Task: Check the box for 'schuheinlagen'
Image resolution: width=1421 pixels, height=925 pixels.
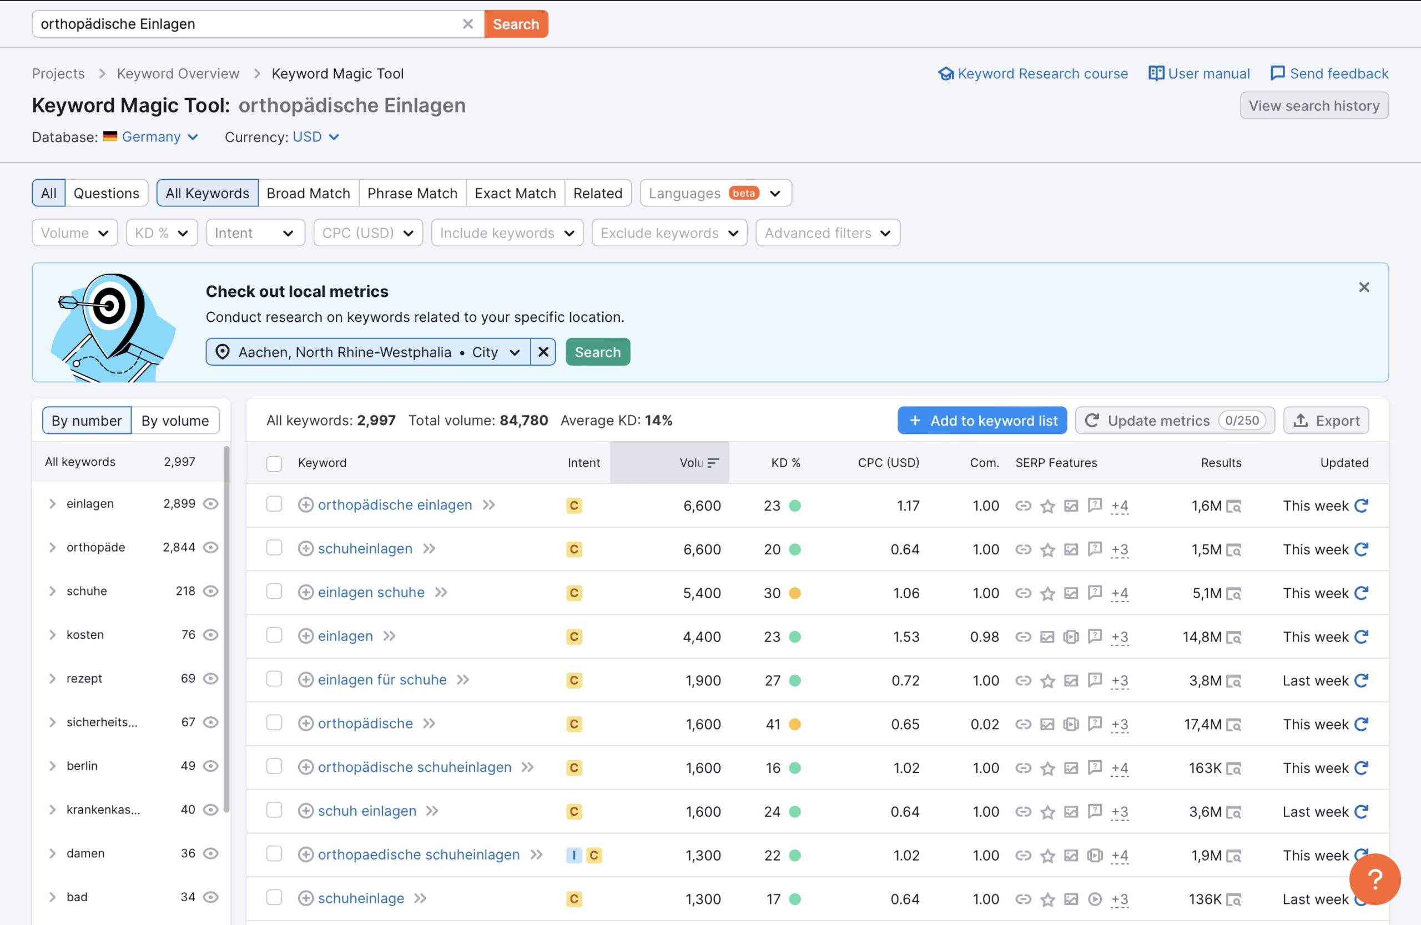Action: 274,548
